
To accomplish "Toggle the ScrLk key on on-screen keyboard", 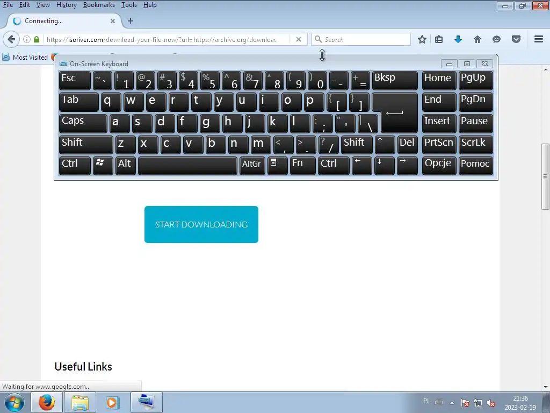I will 476,145.
